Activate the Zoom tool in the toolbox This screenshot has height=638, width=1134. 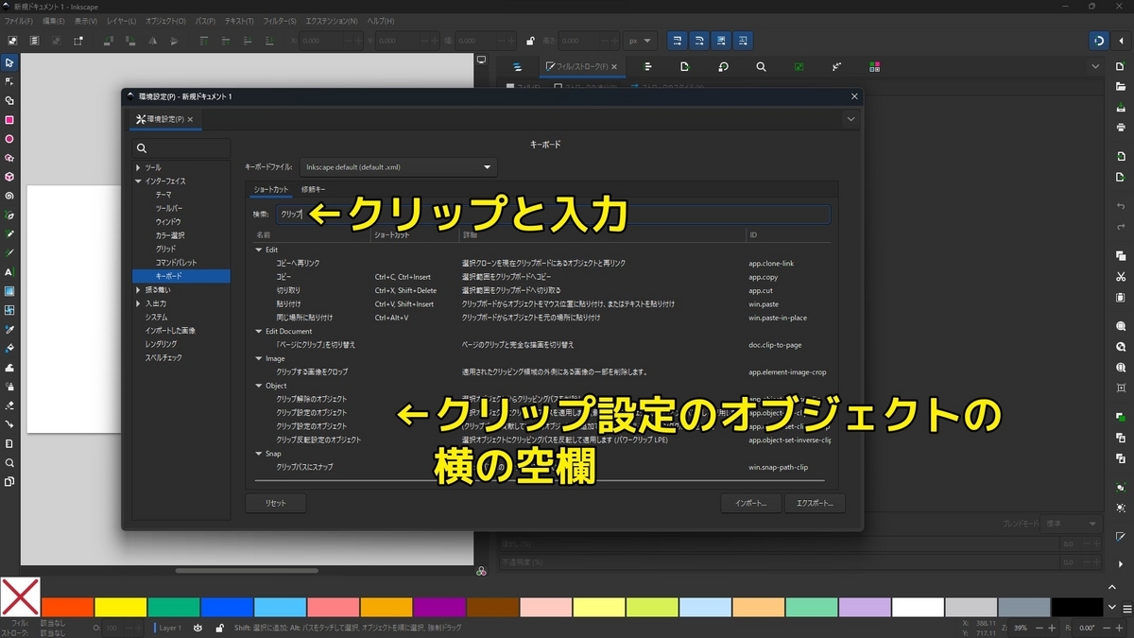click(x=9, y=460)
